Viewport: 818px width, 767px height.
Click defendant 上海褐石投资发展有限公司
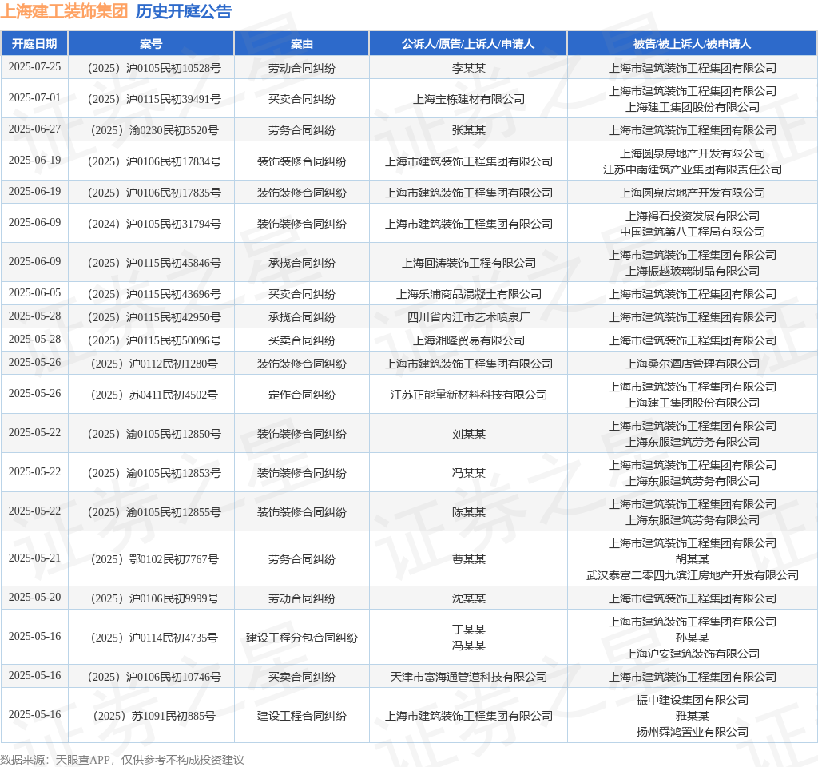pyautogui.click(x=693, y=216)
